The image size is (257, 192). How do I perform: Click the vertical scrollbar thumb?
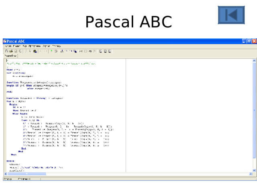tap(254, 110)
